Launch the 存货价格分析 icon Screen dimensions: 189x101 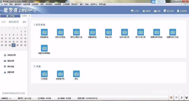click(x=124, y=32)
